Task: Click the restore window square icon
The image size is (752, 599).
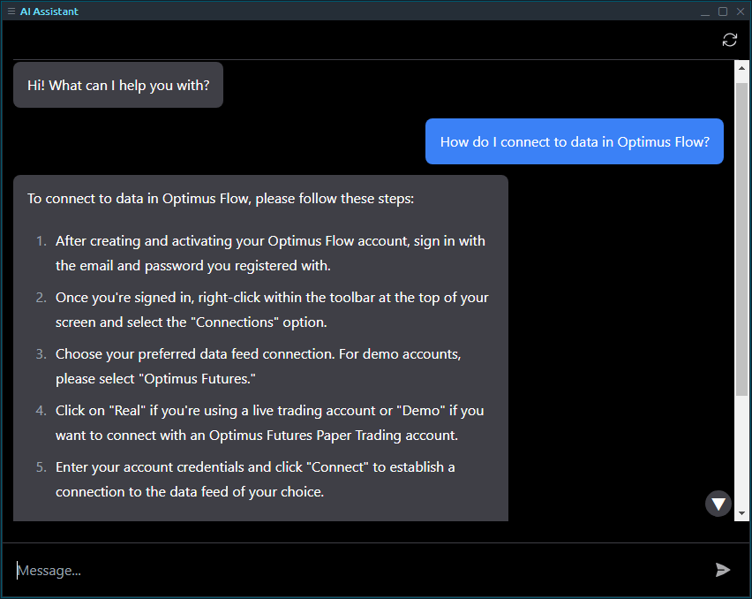Action: pyautogui.click(x=724, y=11)
